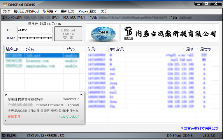This screenshot has height=140, width=223.
Task: Focus the ID field containing 414226
Action: tap(35, 30)
